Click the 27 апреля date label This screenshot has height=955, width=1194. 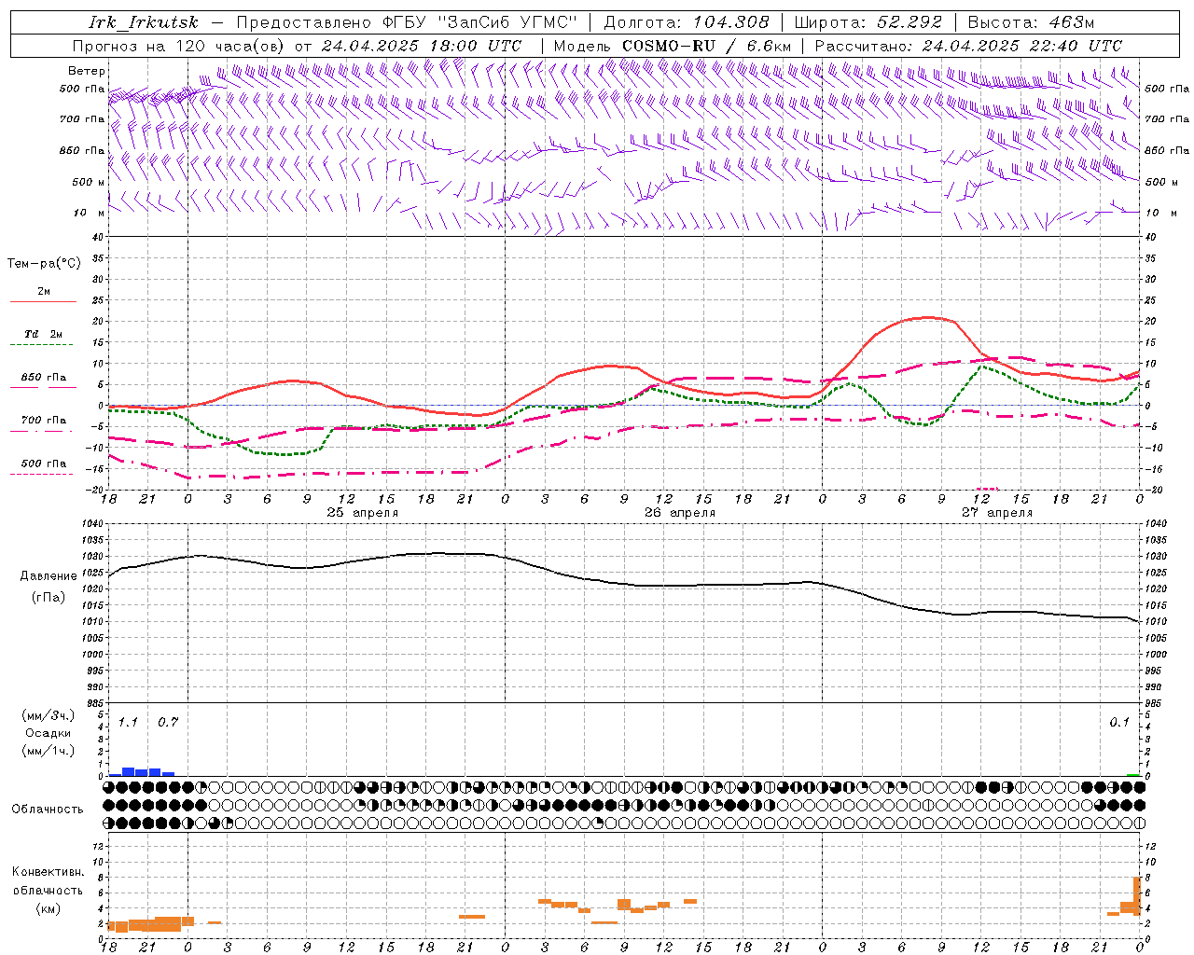click(997, 513)
